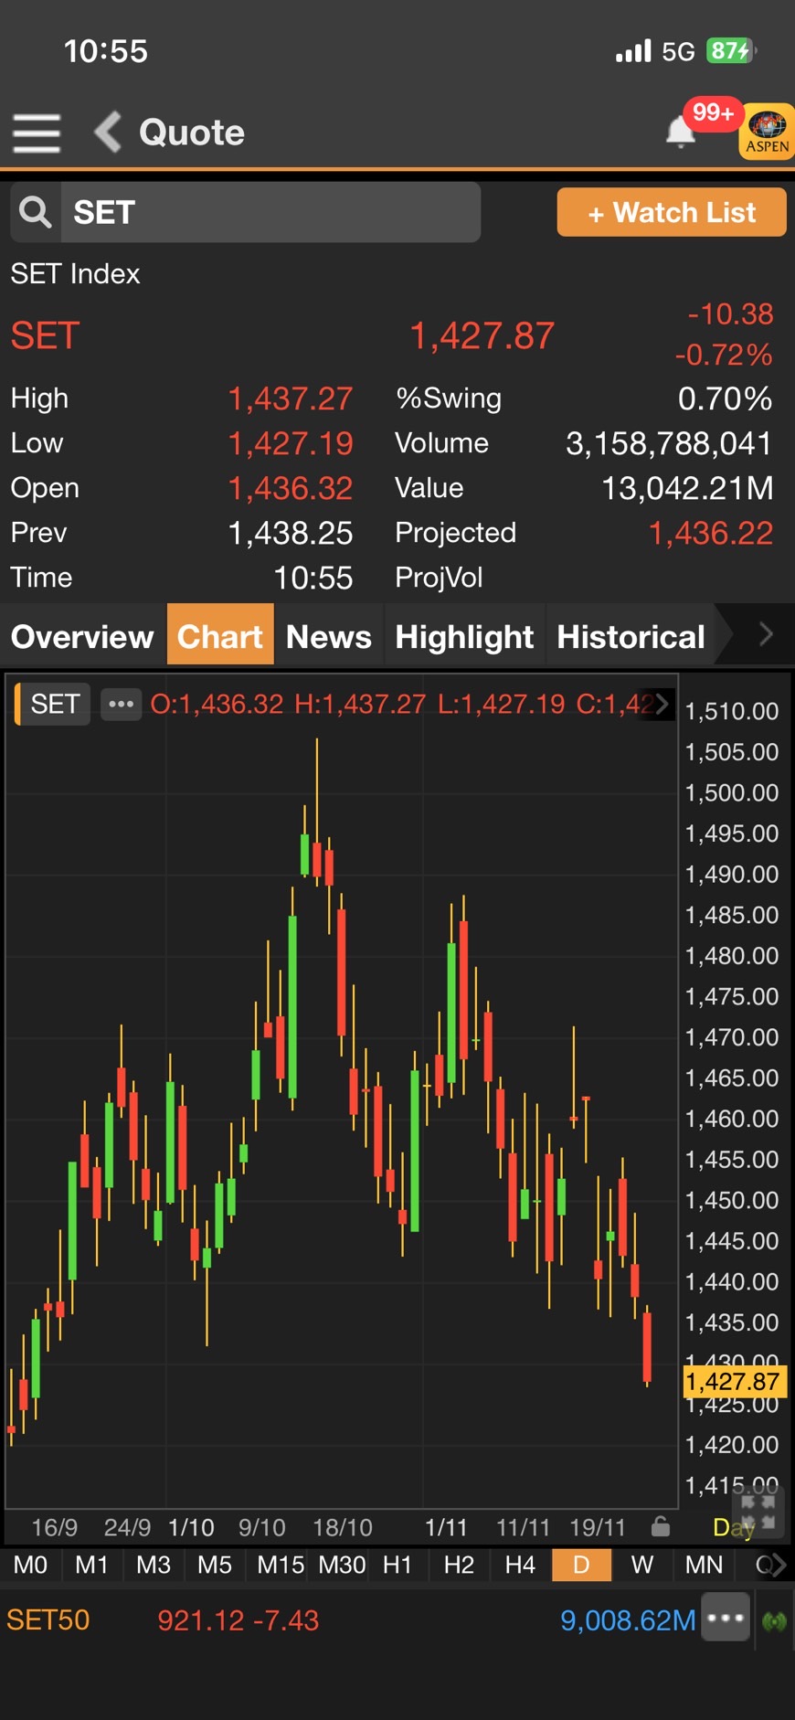Open the News tab
The height and width of the screenshot is (1720, 795).
coord(329,636)
